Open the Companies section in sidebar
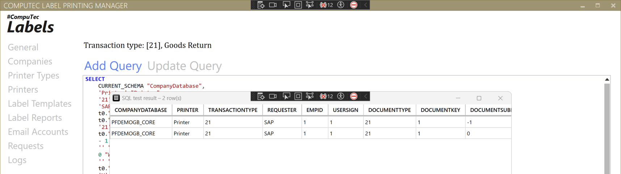 coord(30,61)
